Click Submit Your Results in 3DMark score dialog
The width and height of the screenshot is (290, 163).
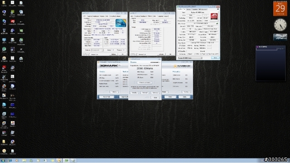coord(145,83)
